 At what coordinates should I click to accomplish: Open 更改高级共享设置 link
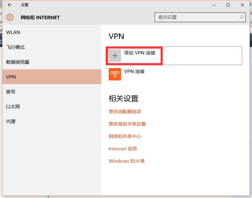127,124
